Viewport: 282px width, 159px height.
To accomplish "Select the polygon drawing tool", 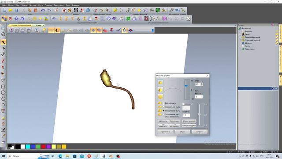I will tap(3, 99).
